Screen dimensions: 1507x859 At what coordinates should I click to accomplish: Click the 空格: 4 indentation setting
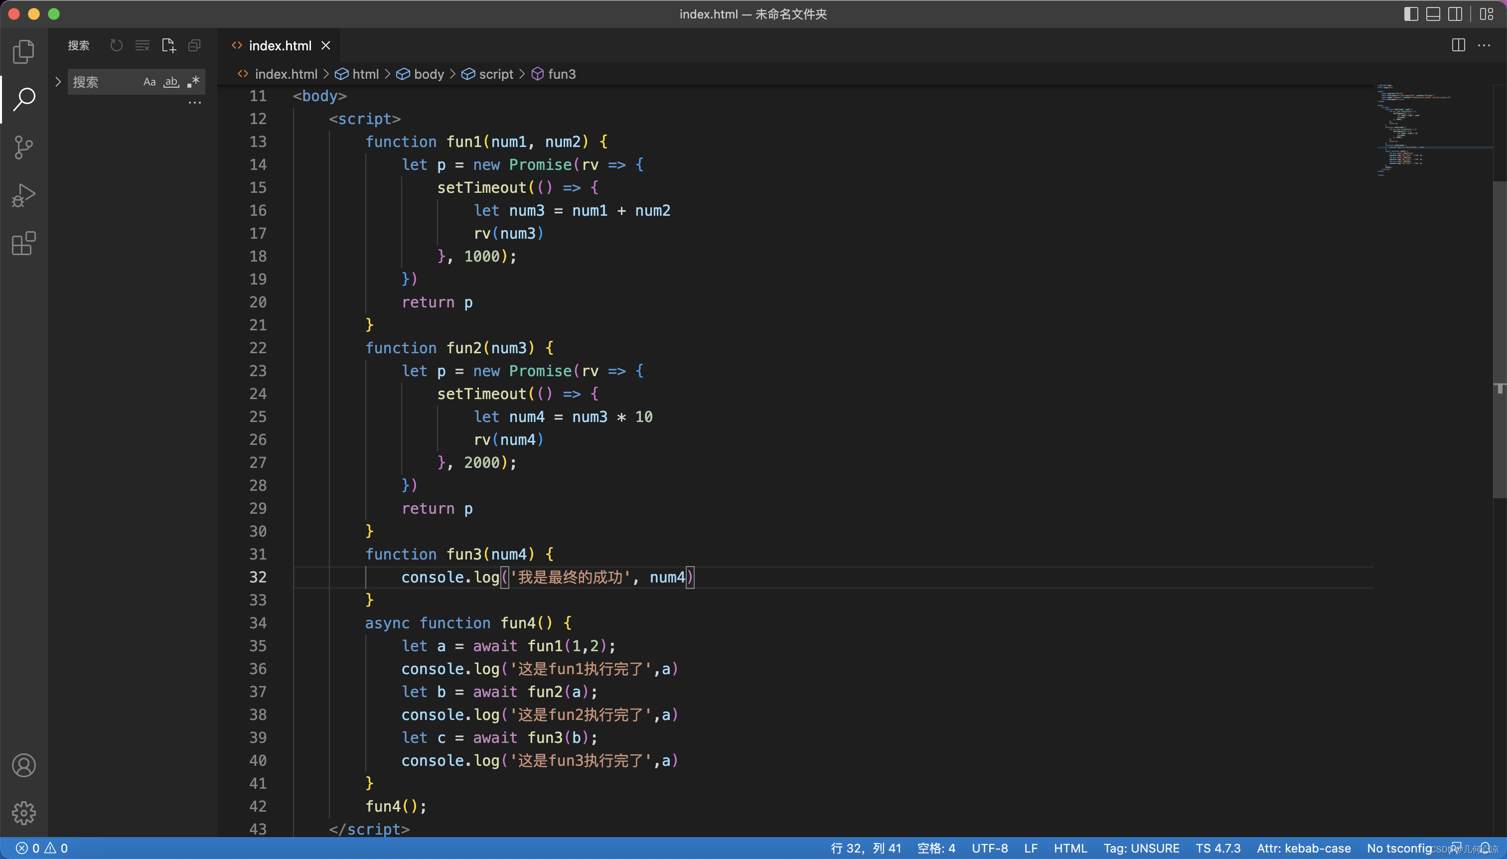pyautogui.click(x=936, y=849)
